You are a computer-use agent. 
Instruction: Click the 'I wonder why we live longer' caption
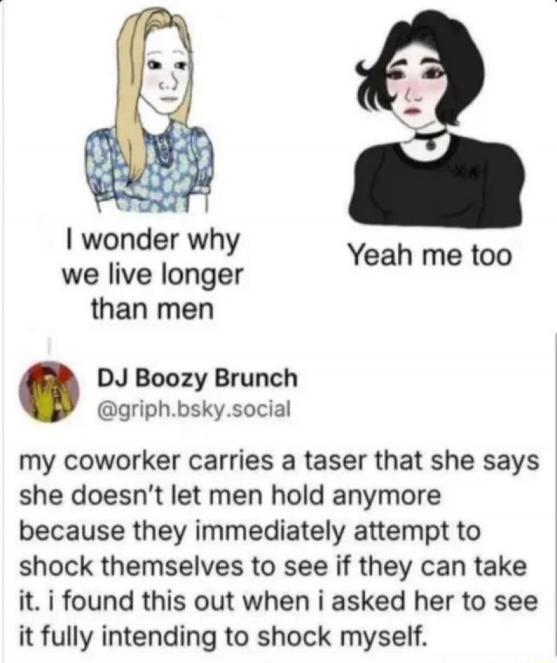tap(153, 258)
